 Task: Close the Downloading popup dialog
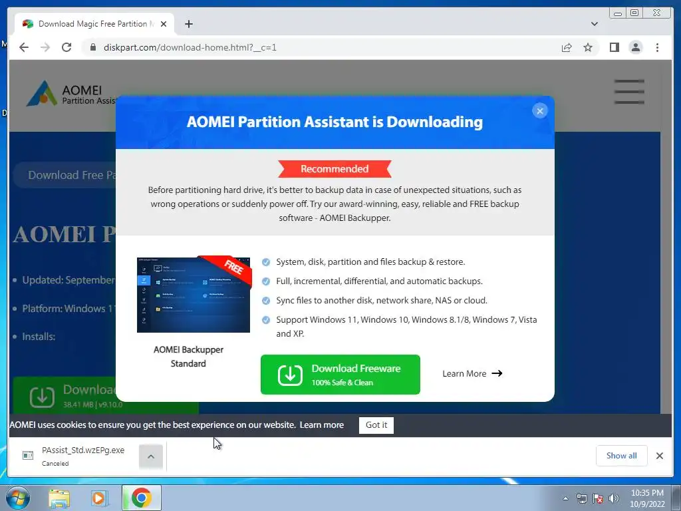540,111
